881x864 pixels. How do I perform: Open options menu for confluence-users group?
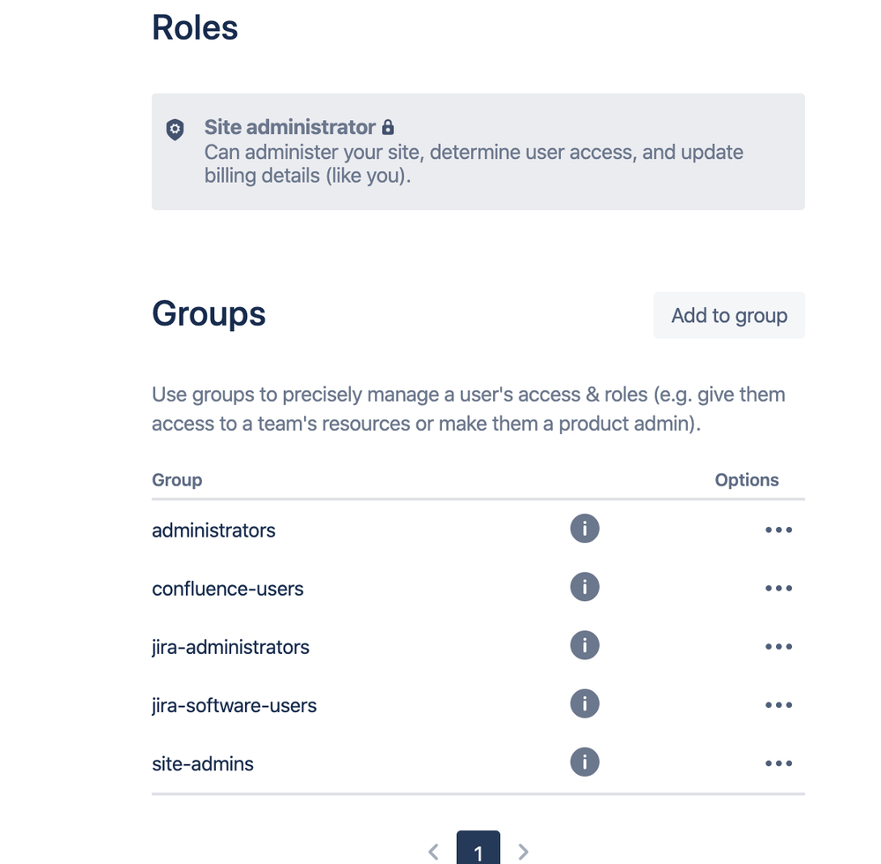click(x=778, y=588)
